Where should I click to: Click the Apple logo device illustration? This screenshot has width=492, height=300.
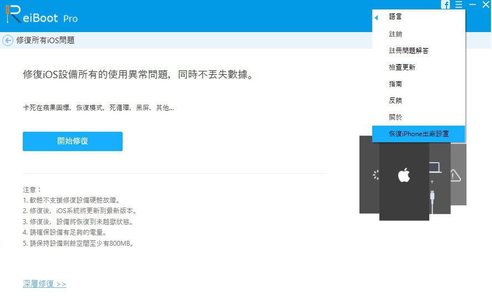click(404, 175)
